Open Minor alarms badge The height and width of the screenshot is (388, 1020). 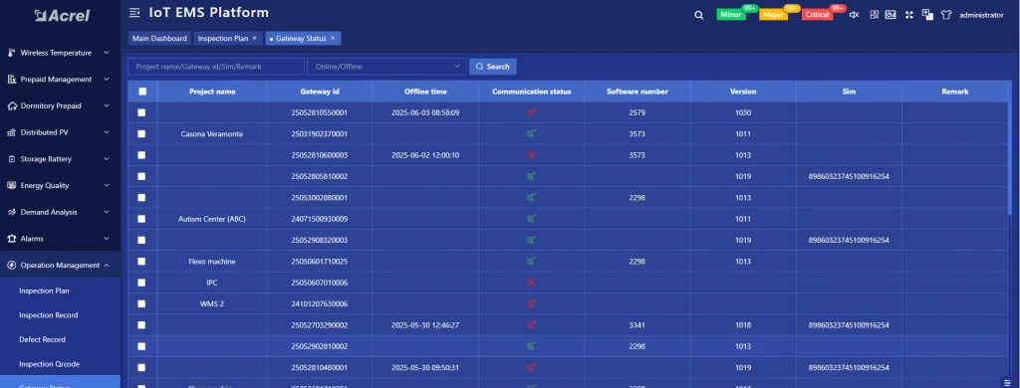(x=731, y=14)
